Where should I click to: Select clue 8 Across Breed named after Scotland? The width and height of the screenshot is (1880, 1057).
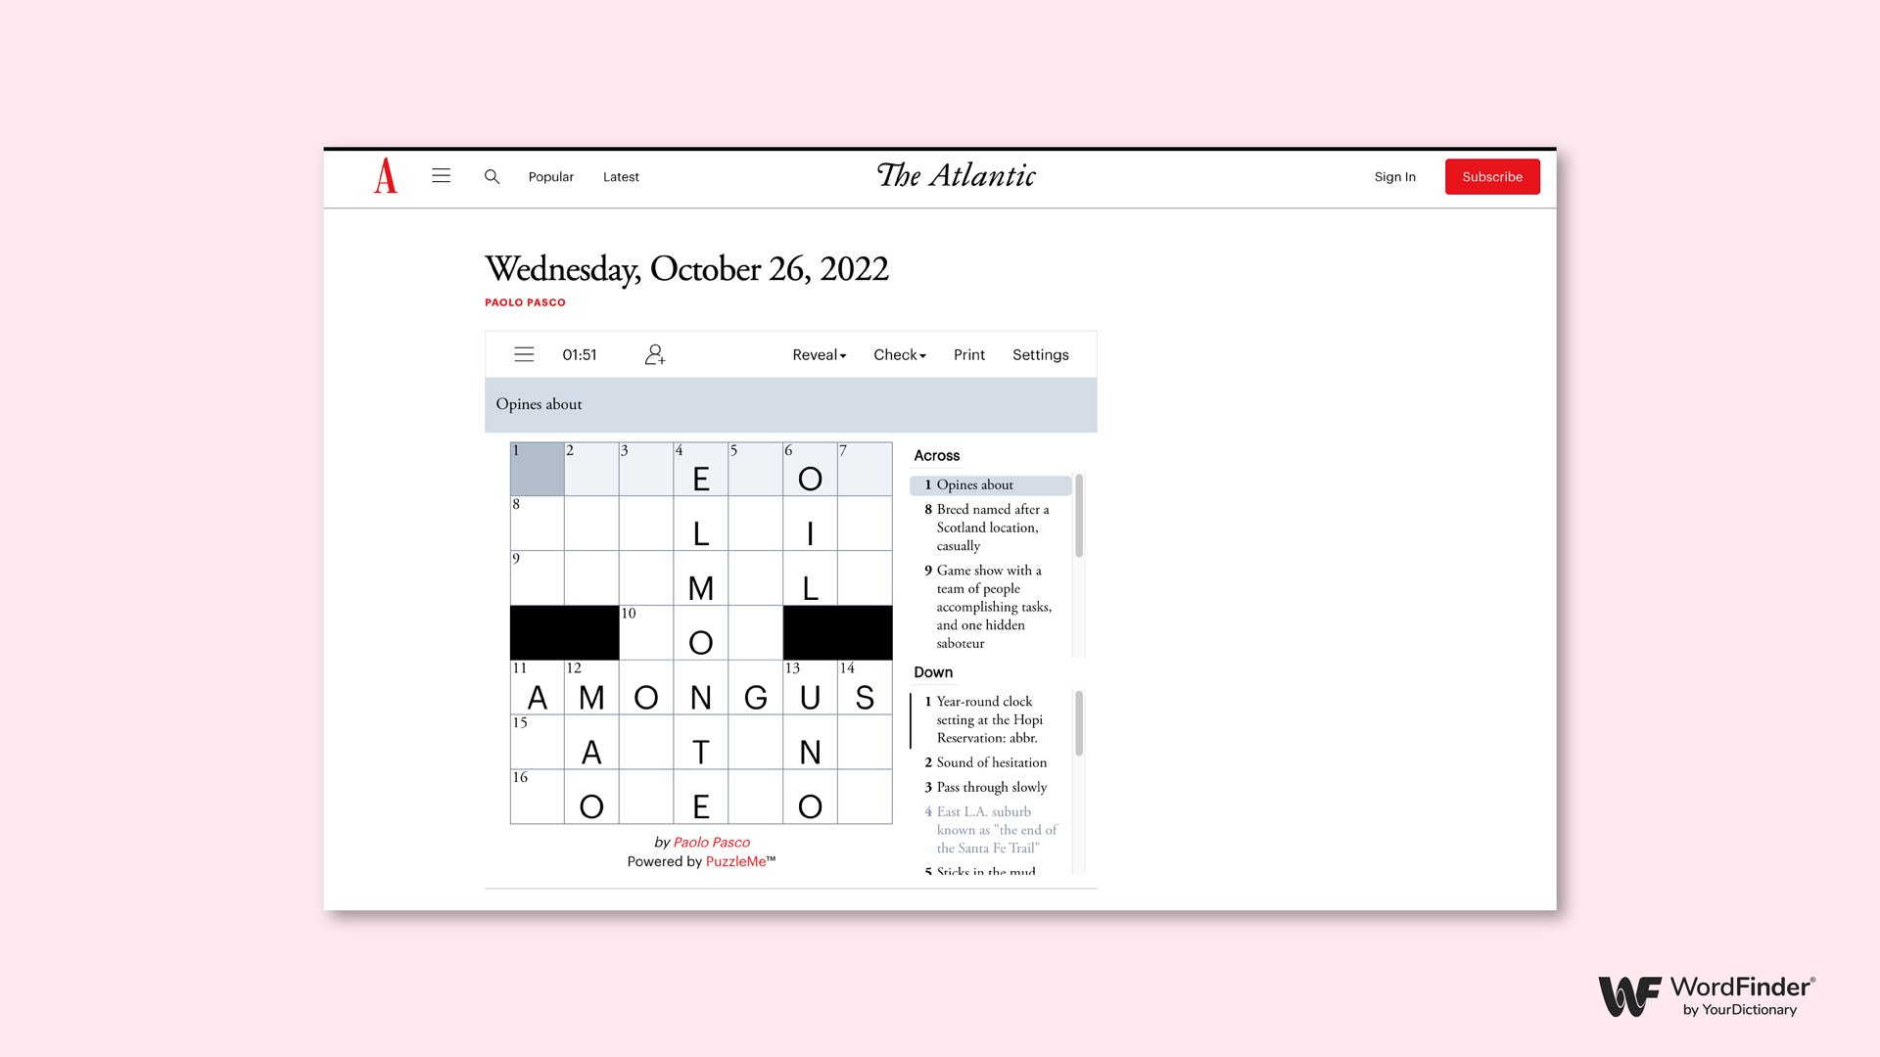click(992, 527)
